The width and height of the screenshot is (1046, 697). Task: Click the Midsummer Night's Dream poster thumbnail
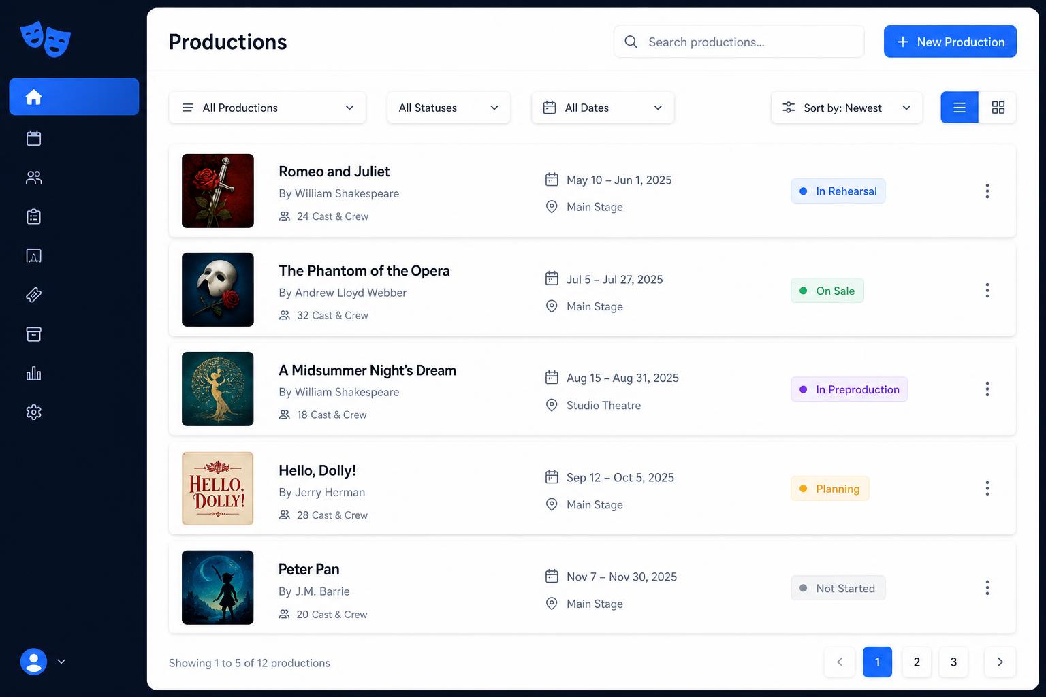pyautogui.click(x=218, y=389)
